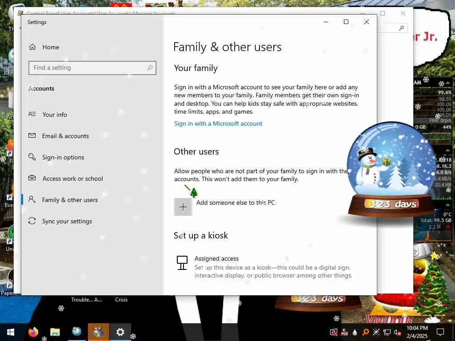Click the Your info person-card icon
The width and height of the screenshot is (455, 341).
(x=32, y=114)
